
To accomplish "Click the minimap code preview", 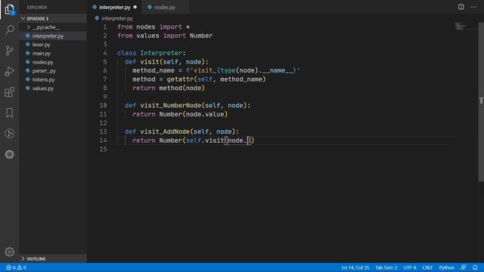I will 461,26.
